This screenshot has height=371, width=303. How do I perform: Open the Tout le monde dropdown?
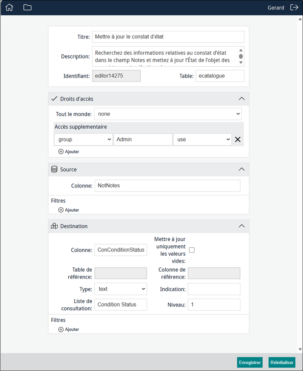(x=168, y=114)
